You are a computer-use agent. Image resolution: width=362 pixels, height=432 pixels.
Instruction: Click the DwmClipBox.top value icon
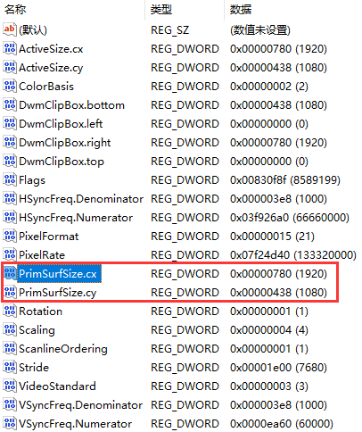10,161
